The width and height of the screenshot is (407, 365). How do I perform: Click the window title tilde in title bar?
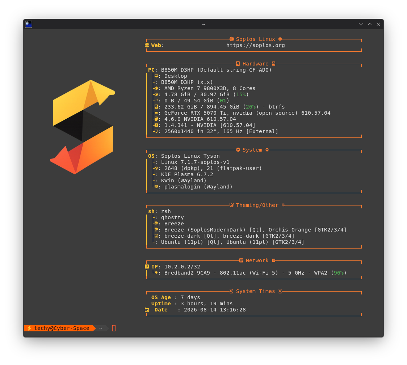pyautogui.click(x=204, y=25)
